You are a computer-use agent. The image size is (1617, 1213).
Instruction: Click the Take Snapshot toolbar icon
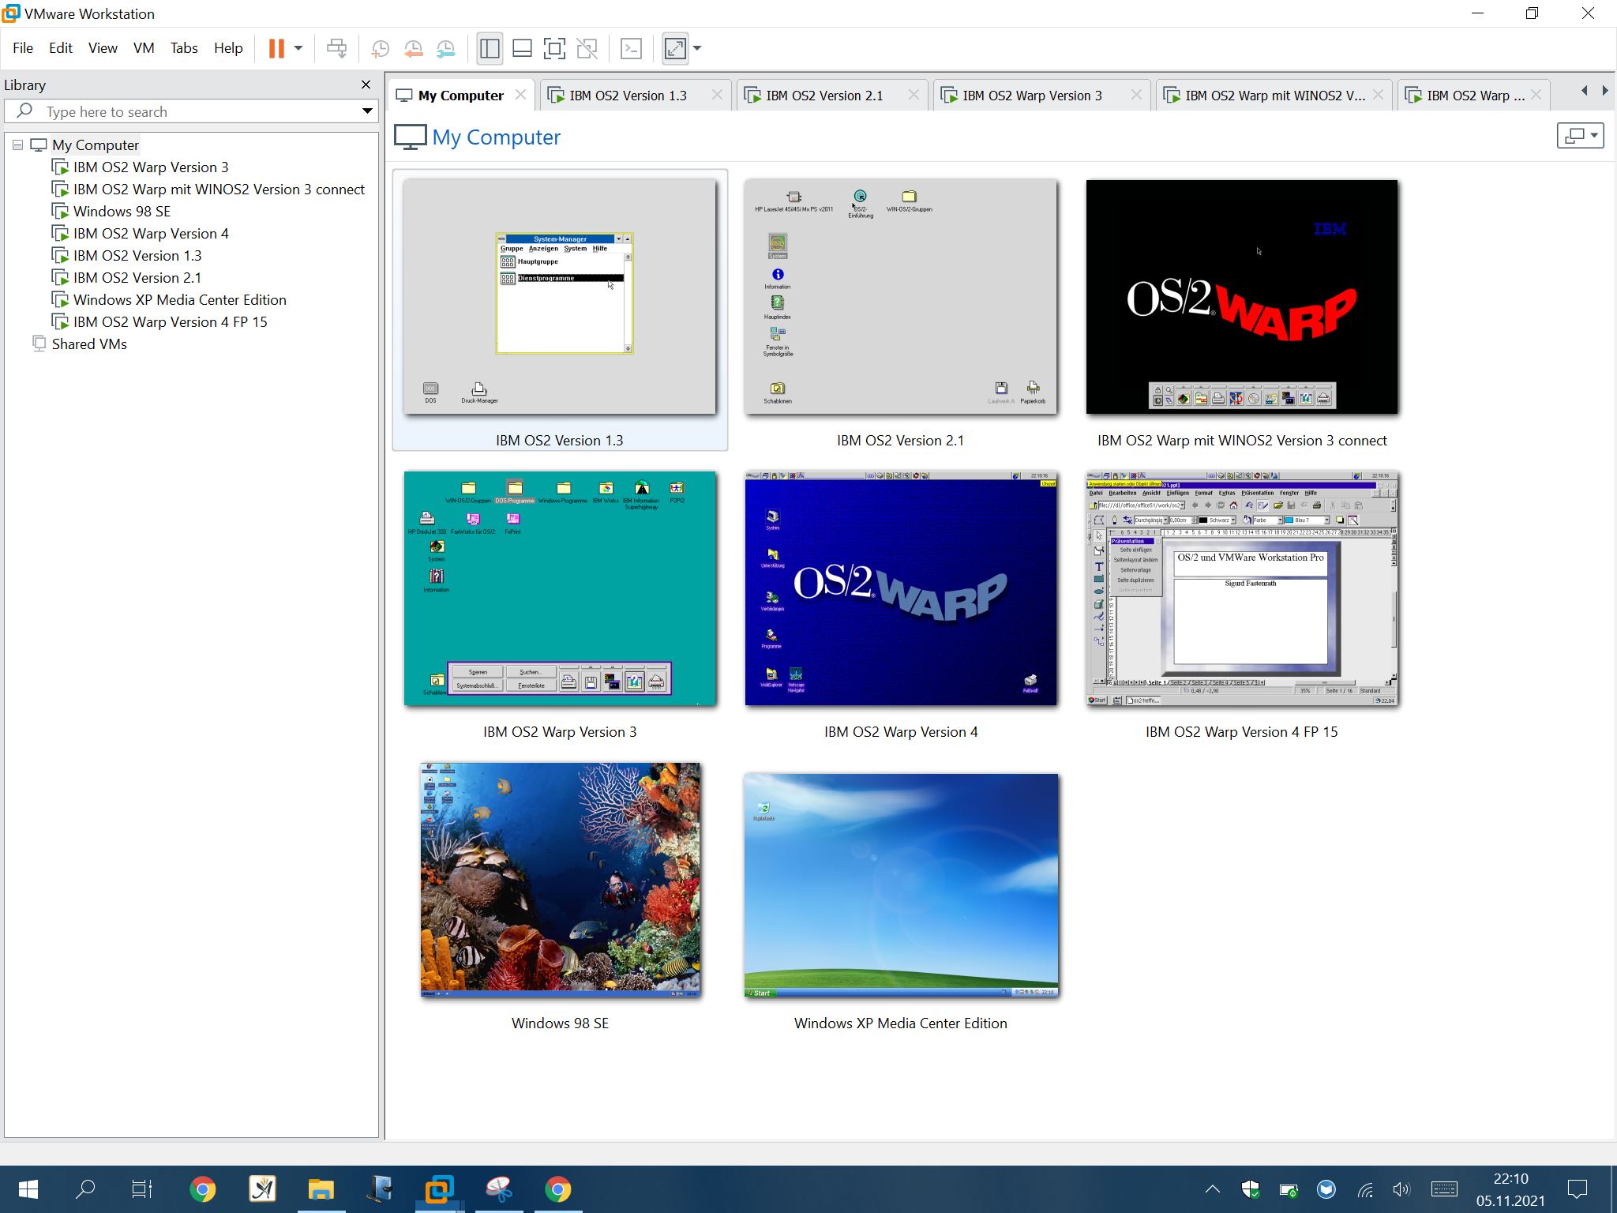tap(380, 48)
